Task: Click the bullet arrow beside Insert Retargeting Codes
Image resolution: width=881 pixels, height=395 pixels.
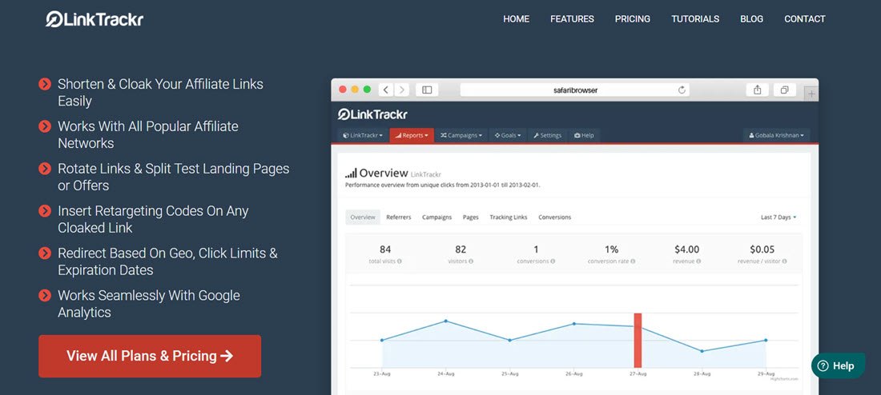Action: pos(45,211)
